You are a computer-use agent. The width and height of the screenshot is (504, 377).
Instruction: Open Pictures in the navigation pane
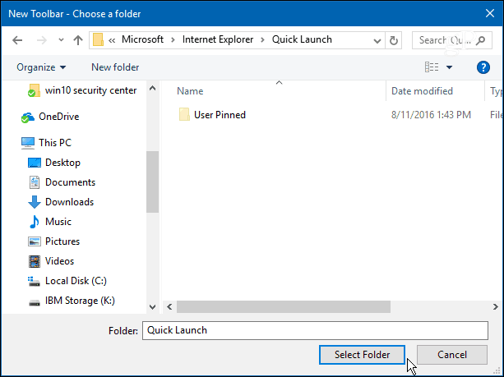(54, 241)
